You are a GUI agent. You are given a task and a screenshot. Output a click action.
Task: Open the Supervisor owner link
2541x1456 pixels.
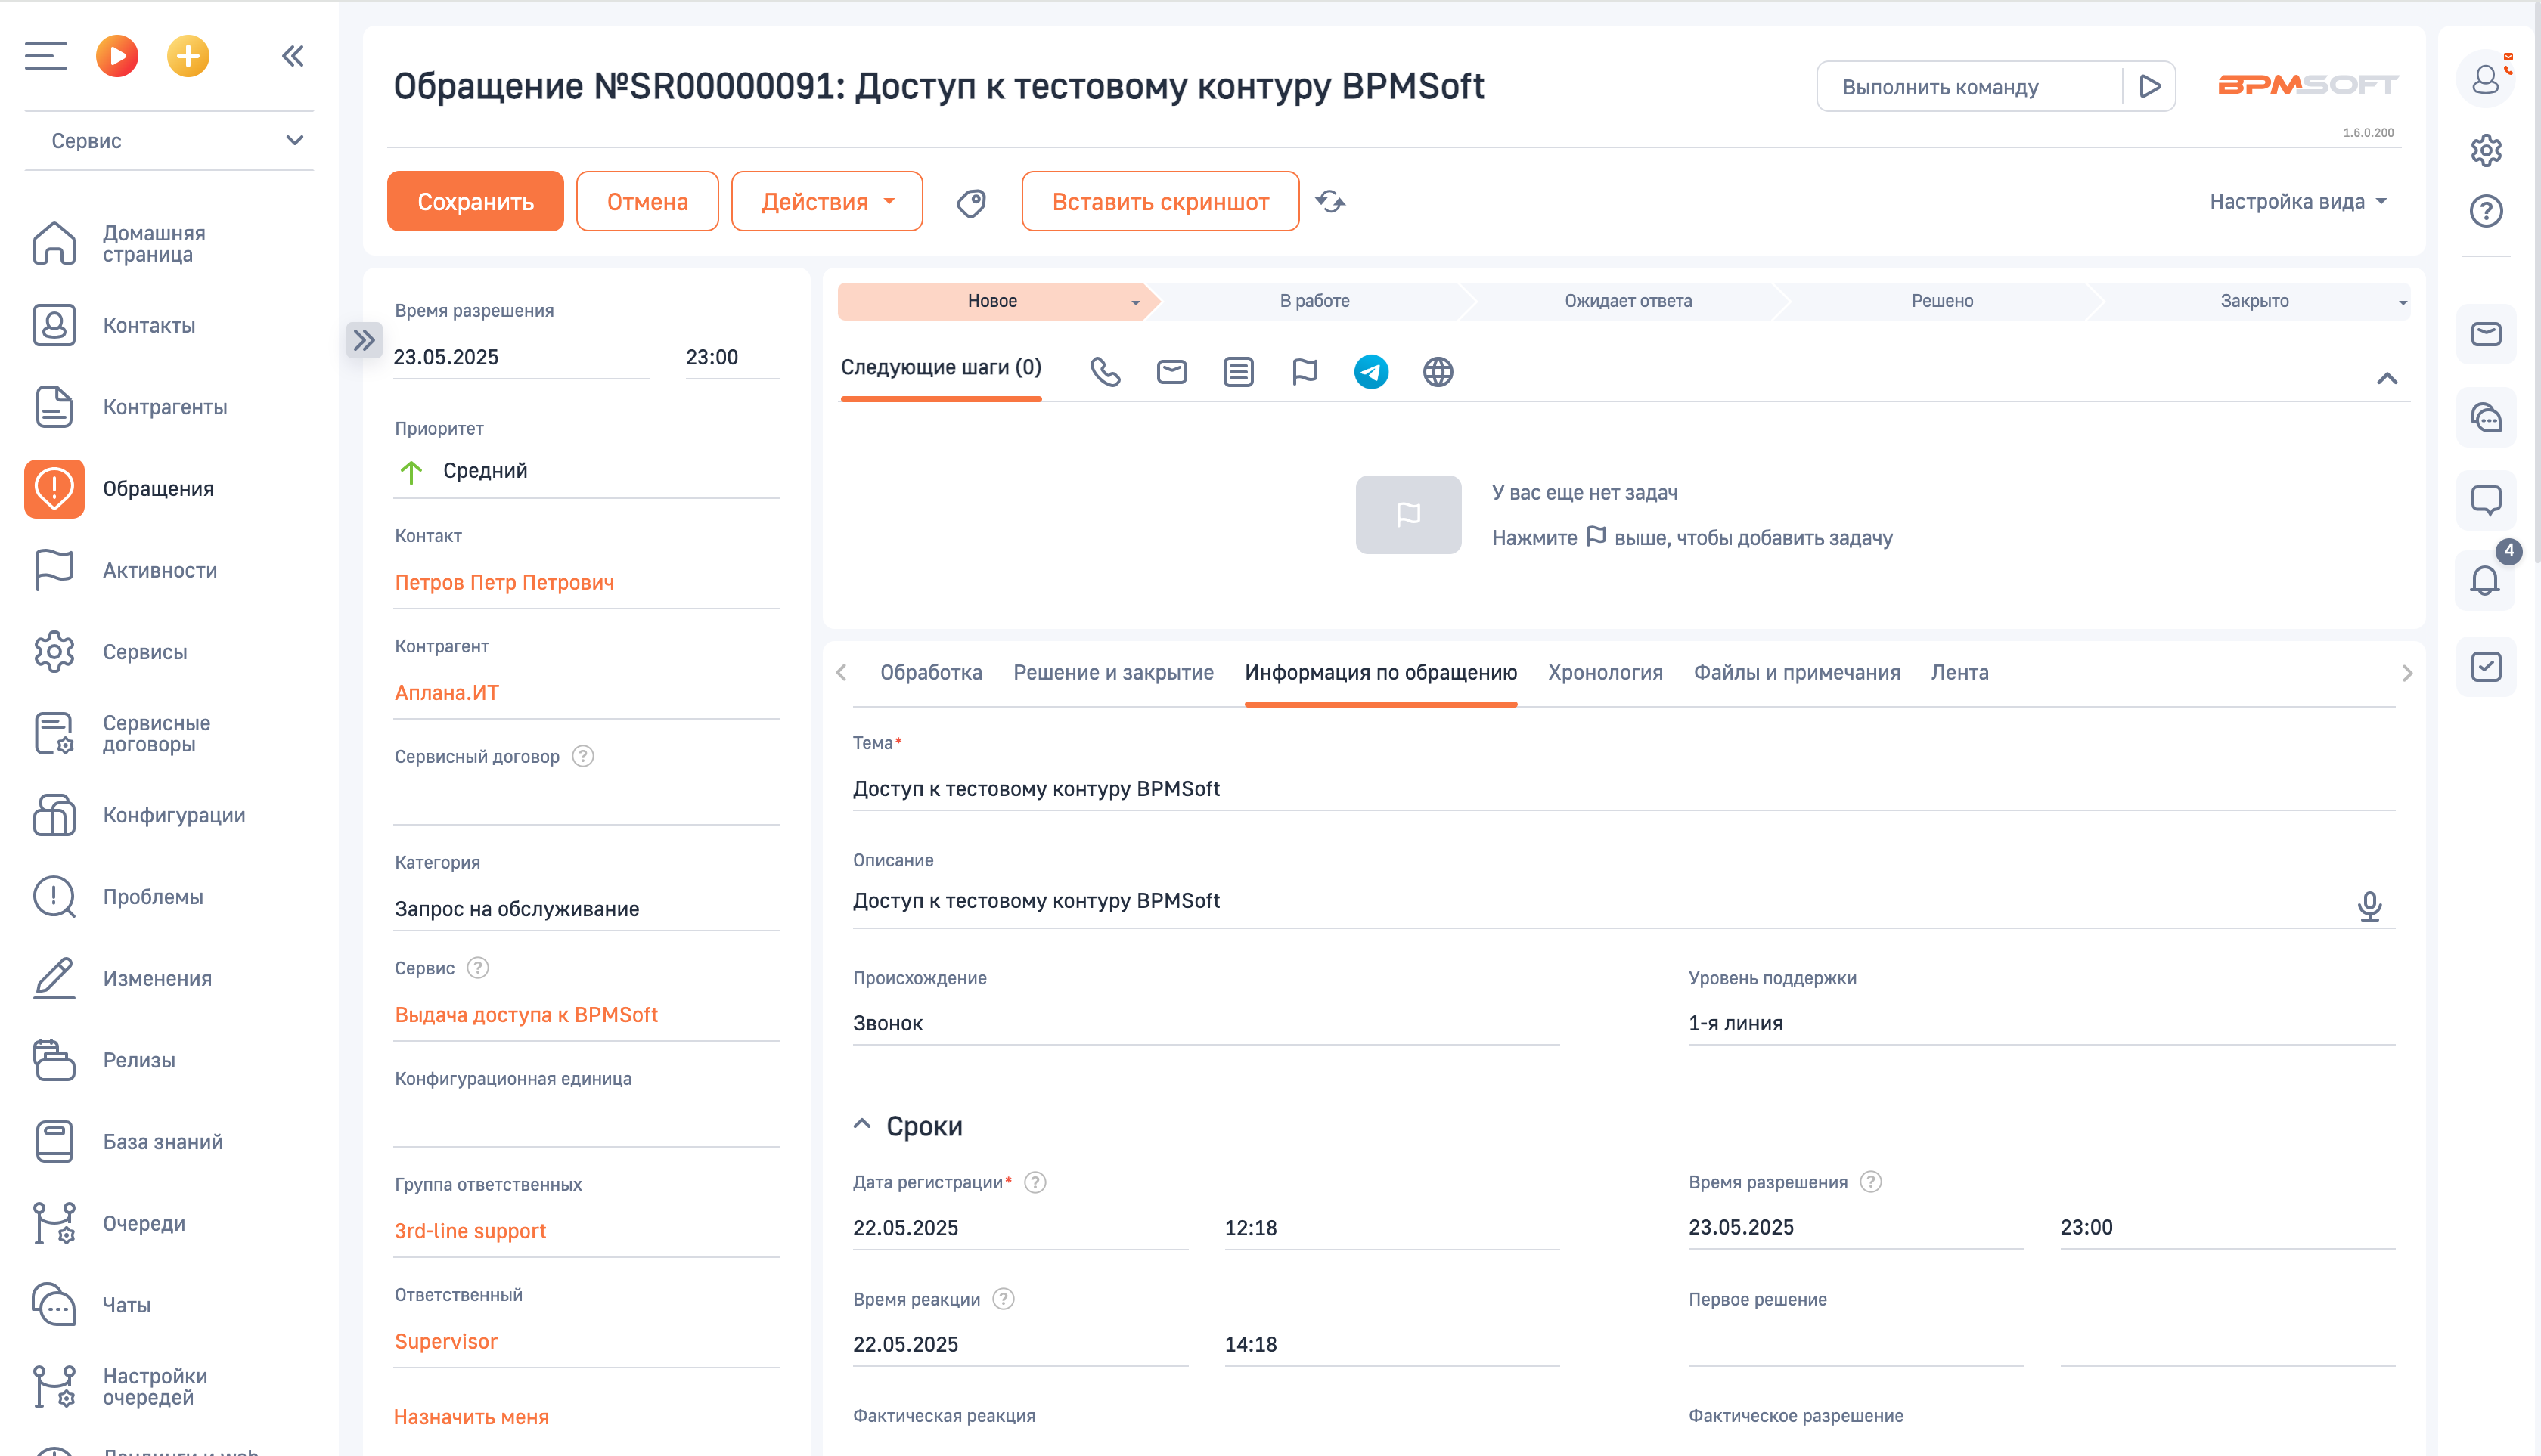click(x=446, y=1342)
